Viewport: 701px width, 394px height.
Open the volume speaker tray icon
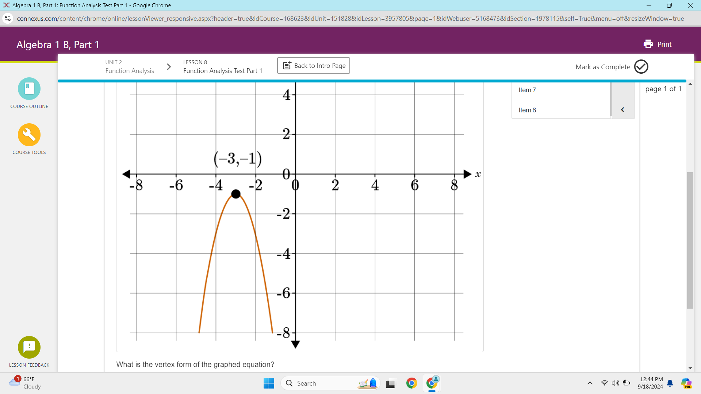pos(615,383)
